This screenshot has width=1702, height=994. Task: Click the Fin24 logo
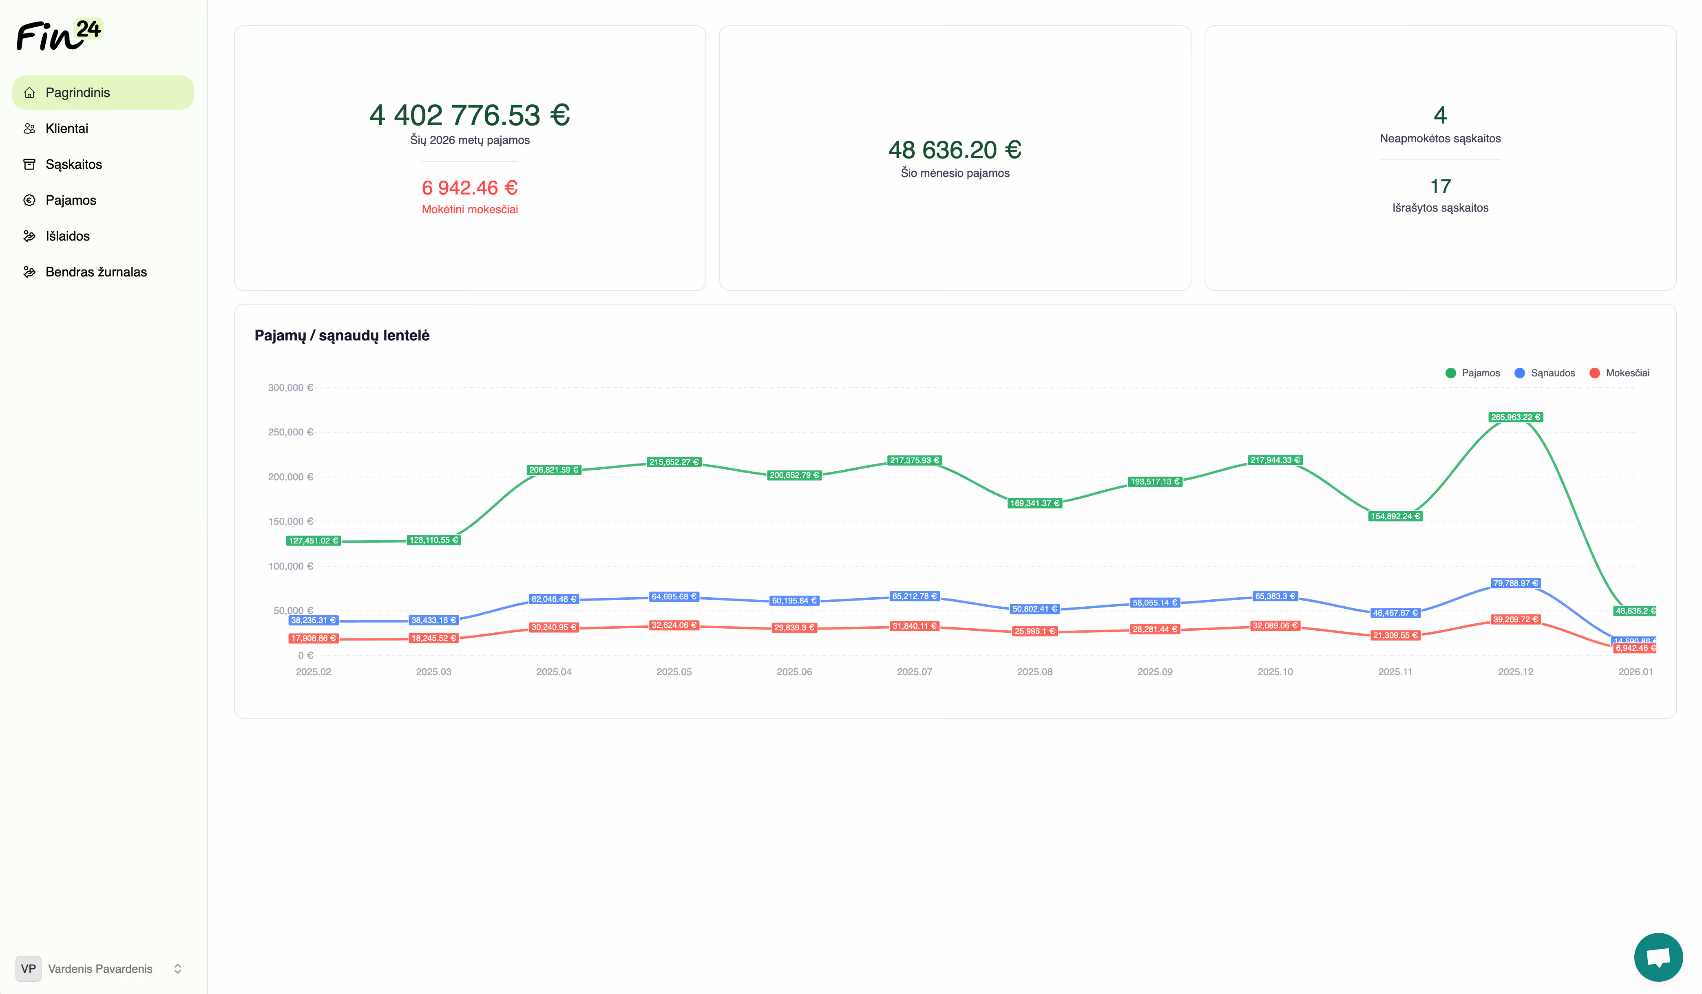(59, 35)
